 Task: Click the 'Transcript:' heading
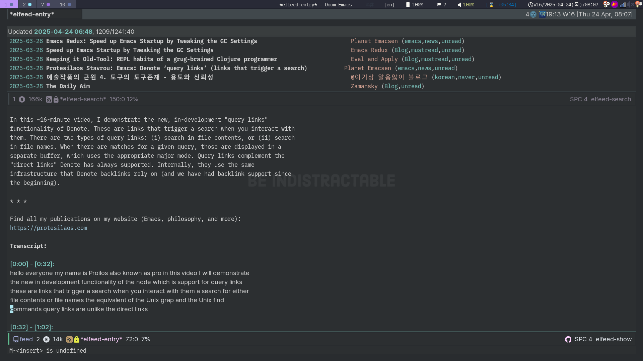28,246
